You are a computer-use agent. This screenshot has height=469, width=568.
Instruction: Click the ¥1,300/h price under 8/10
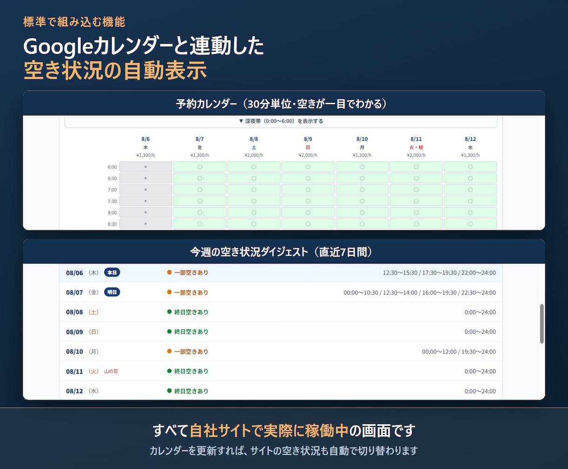(362, 155)
